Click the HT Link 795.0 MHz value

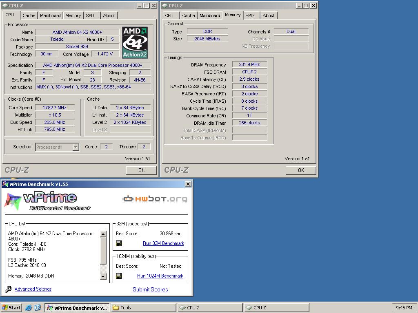point(55,129)
